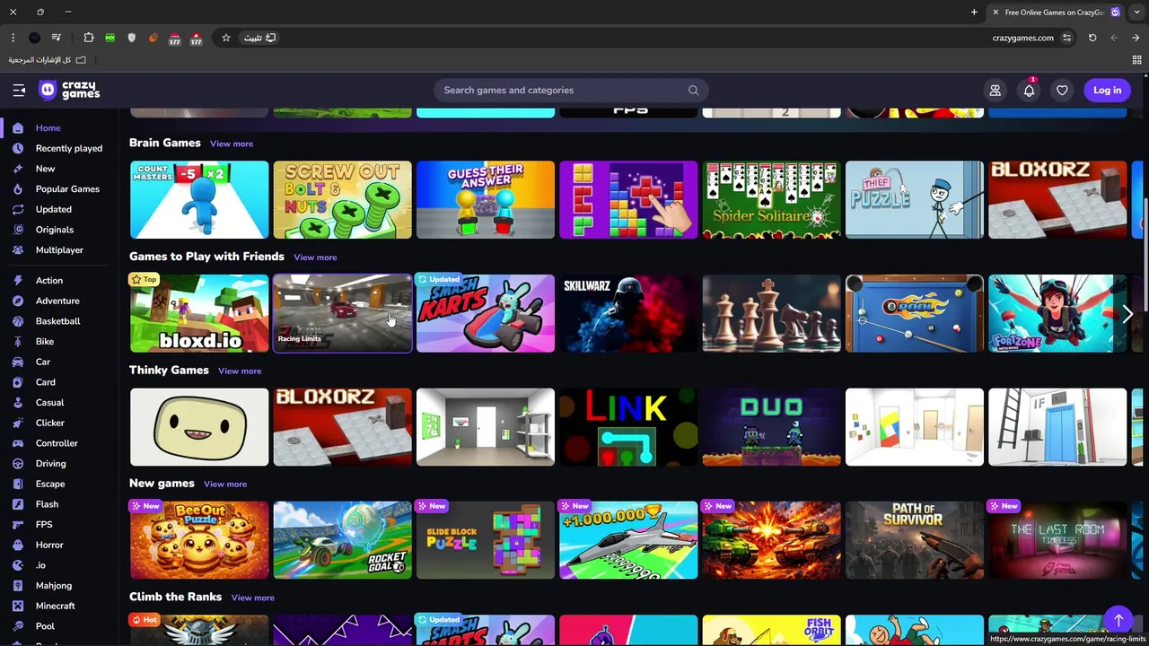Open the browser three-dot menu
Screen dimensions: 1149x646
click(13, 38)
